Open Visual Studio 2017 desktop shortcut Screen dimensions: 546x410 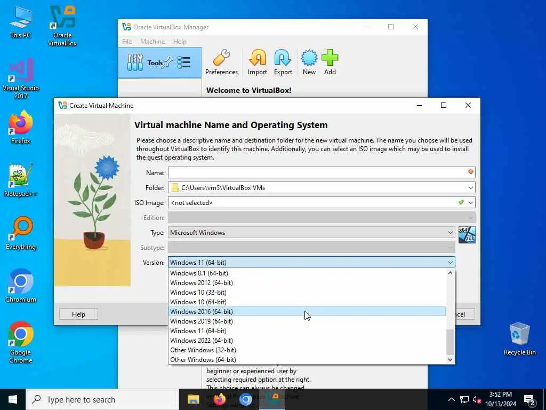click(21, 79)
